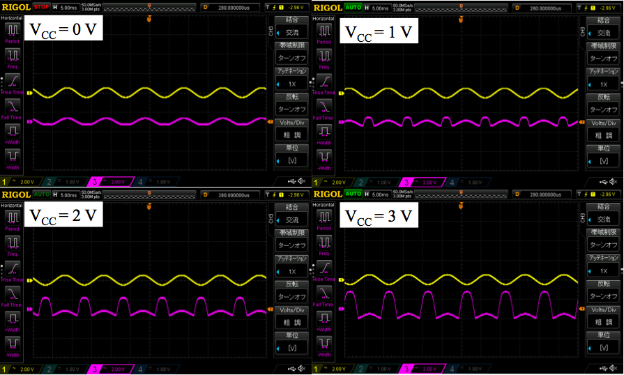This screenshot has width=624, height=375.
Task: Click USB icon in VCC = 3 V screen
Action: (x=604, y=368)
